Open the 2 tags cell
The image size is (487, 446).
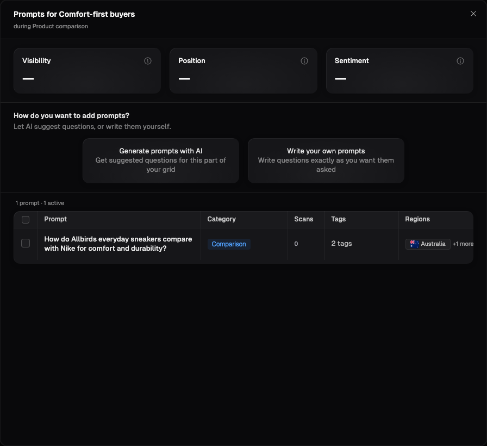pyautogui.click(x=341, y=243)
